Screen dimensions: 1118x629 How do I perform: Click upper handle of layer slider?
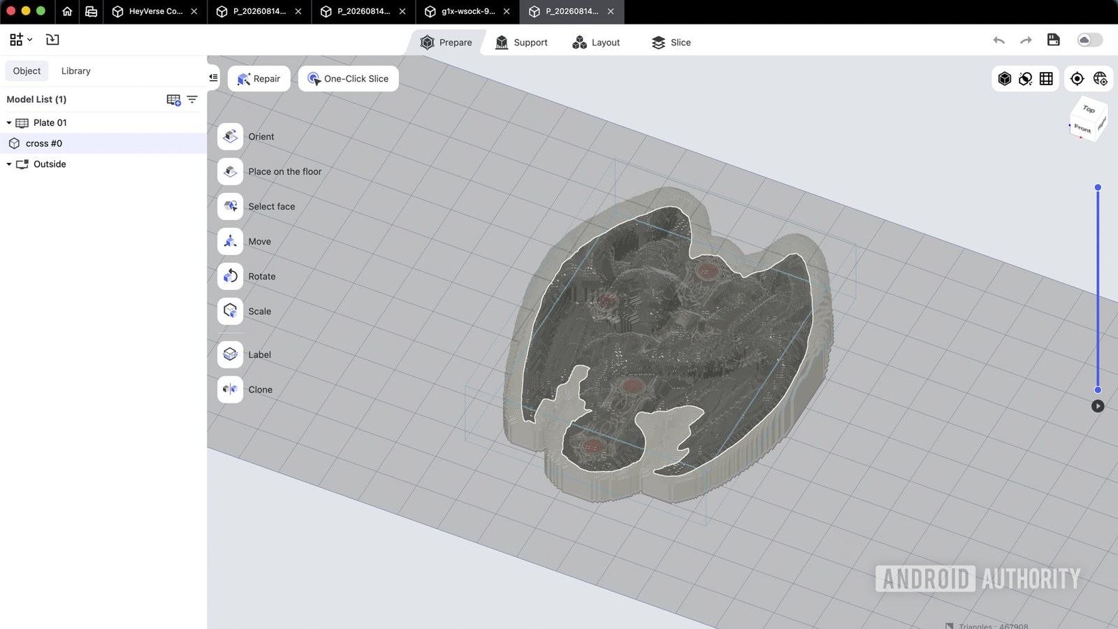coord(1098,187)
